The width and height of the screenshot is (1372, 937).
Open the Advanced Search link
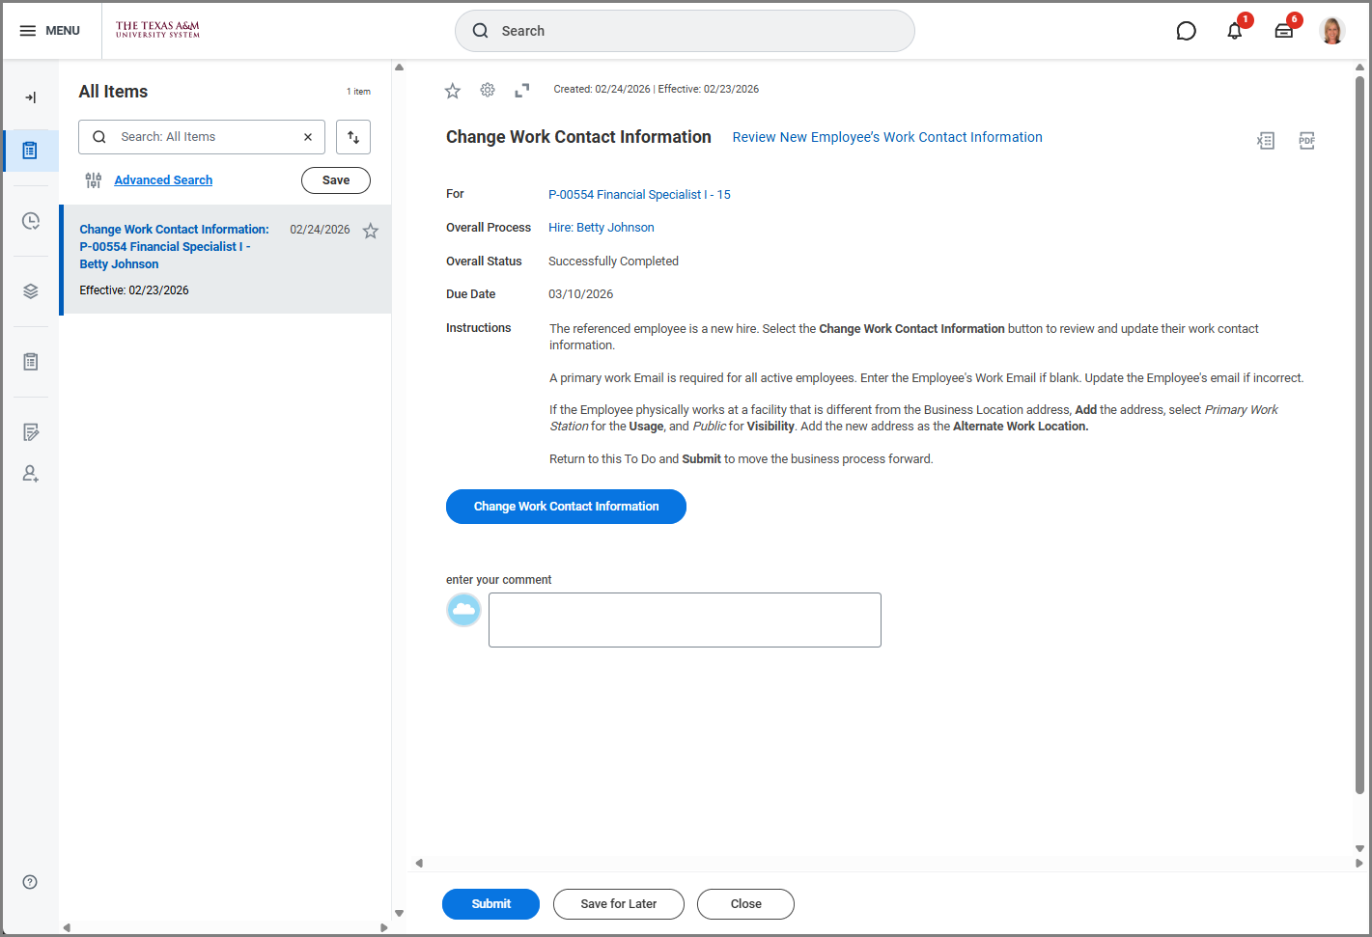tap(163, 180)
